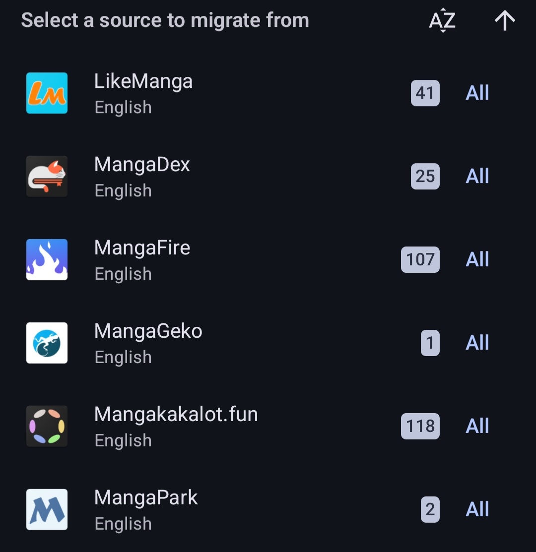Migrate all entries from LikeManga
This screenshot has height=552, width=536.
[x=477, y=93]
